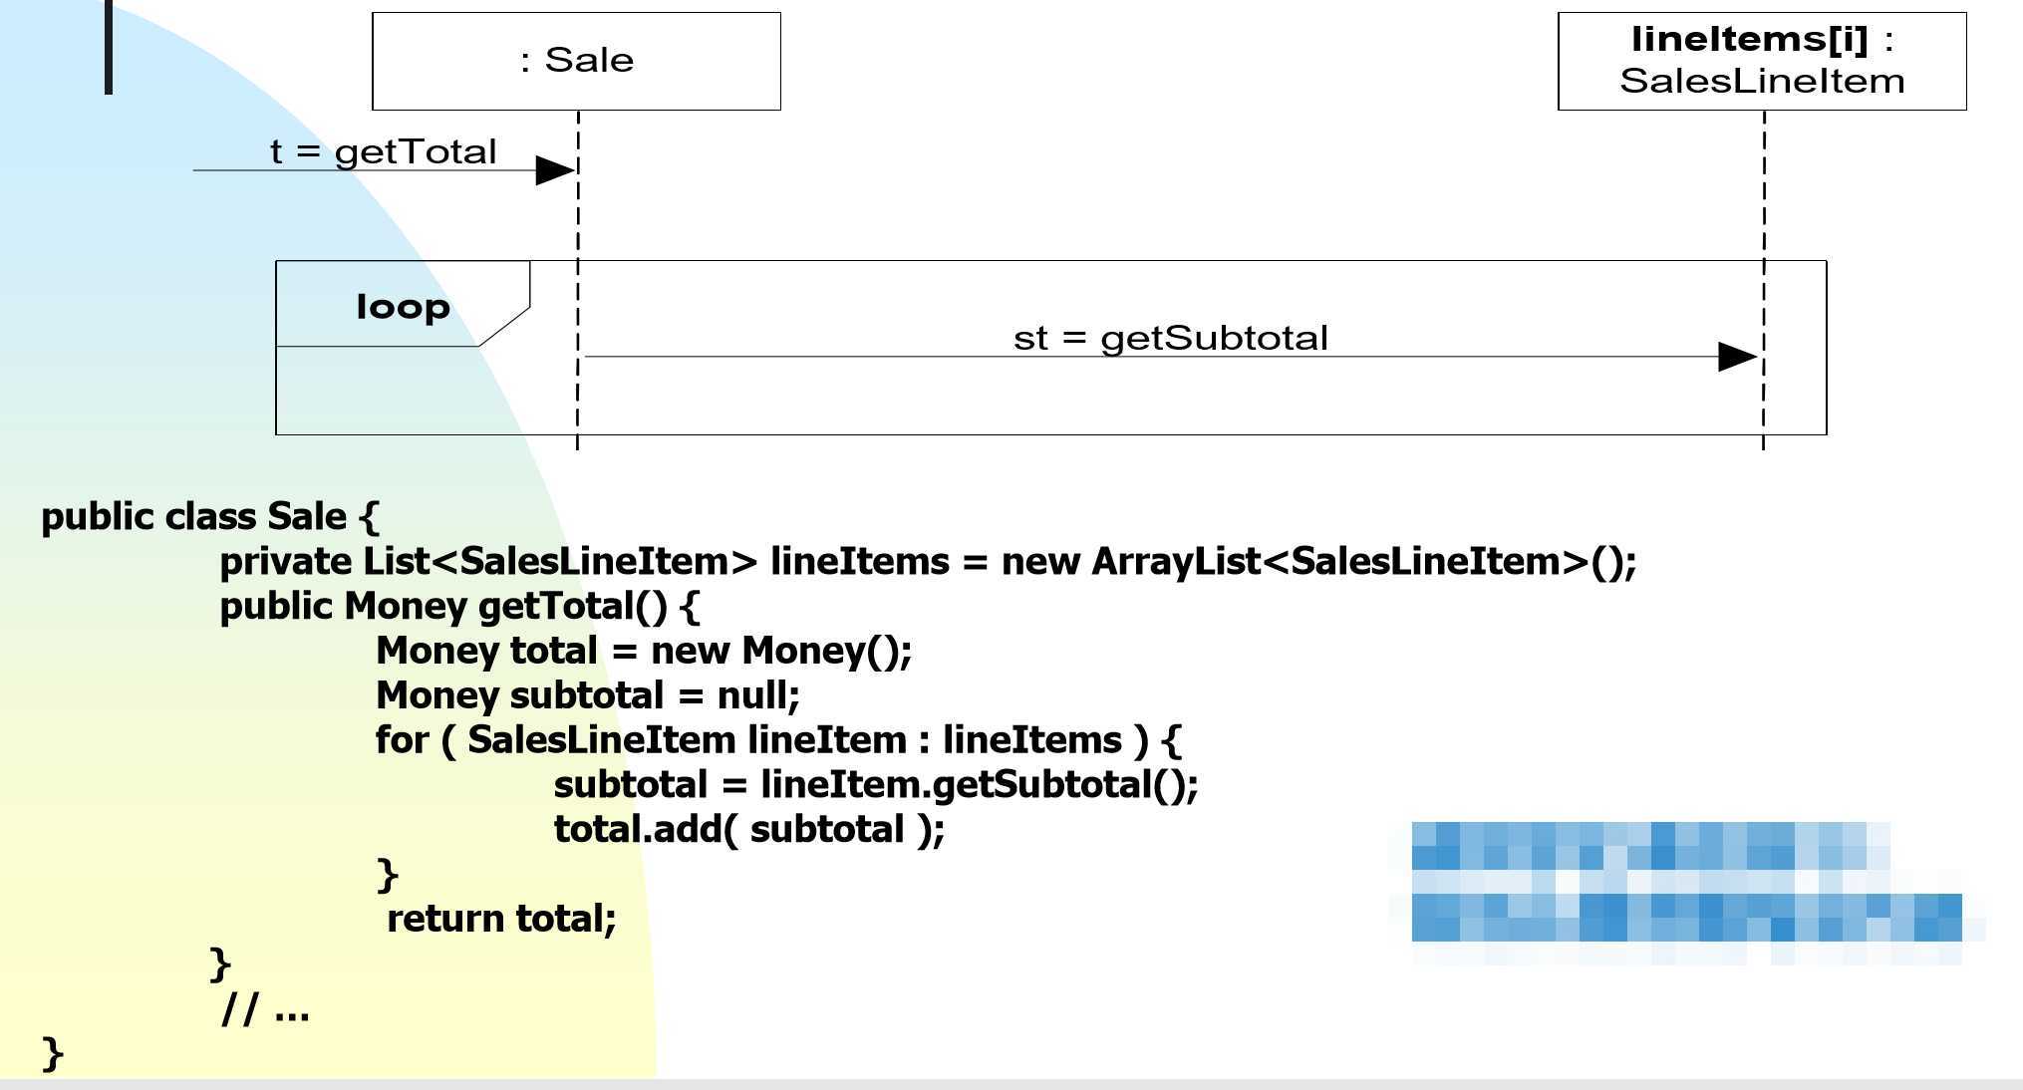Screen dimensions: 2023x1090
Task: Select the 'loop' frame label tab
Action: (x=403, y=306)
